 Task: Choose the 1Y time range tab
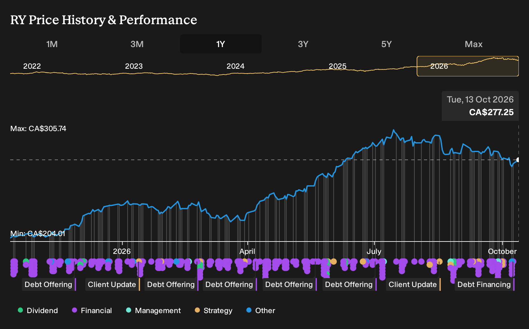[x=221, y=44]
